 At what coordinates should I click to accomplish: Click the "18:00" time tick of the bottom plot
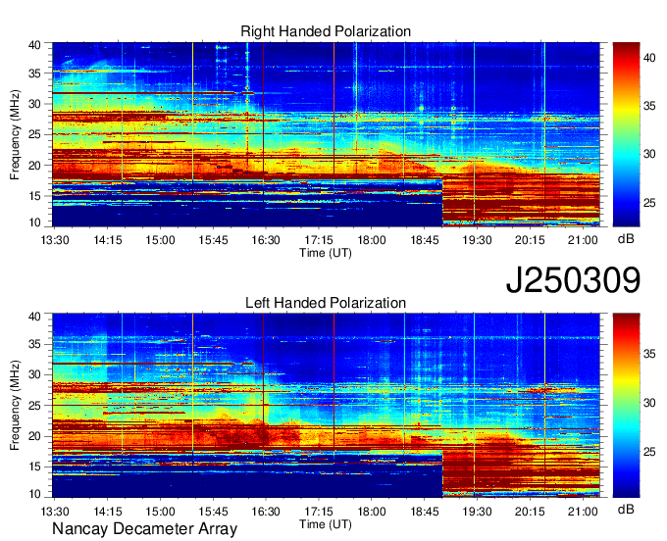(372, 512)
